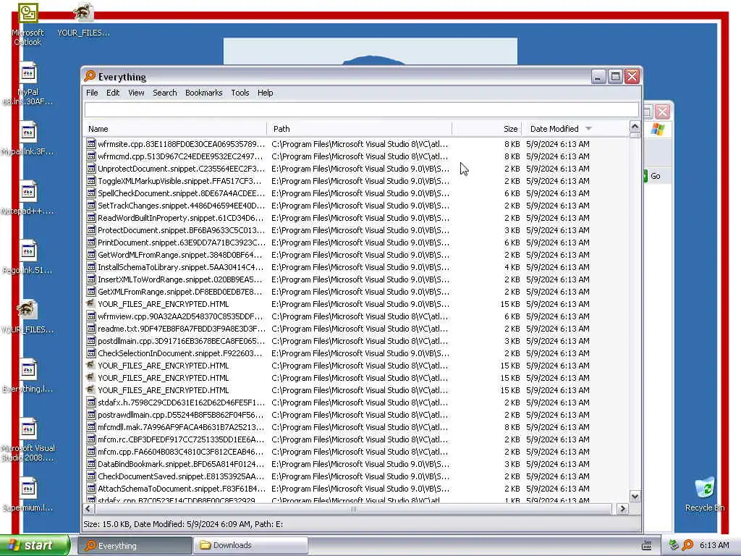Click icon of mfcm.rc row
Image resolution: width=741 pixels, height=556 pixels.
[91, 439]
